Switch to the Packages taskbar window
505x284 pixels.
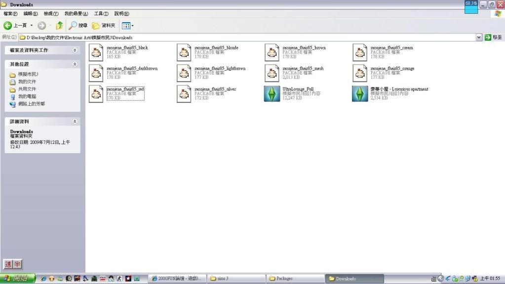(x=295, y=279)
